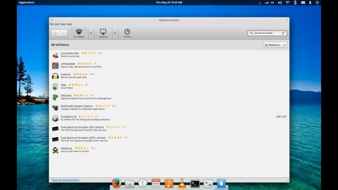This screenshot has width=338, height=190.
Task: Expand the All Software category dropdown arrow
Action: click(91, 33)
